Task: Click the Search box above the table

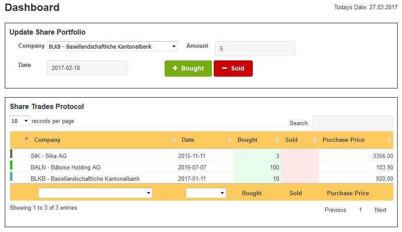Action: [x=352, y=123]
